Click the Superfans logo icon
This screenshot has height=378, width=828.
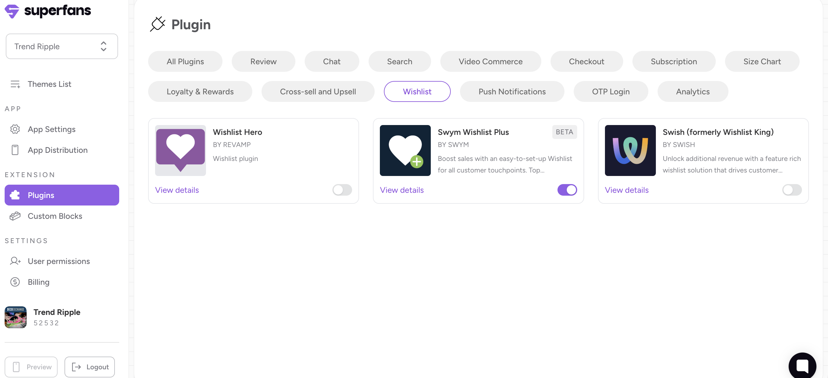click(x=12, y=11)
